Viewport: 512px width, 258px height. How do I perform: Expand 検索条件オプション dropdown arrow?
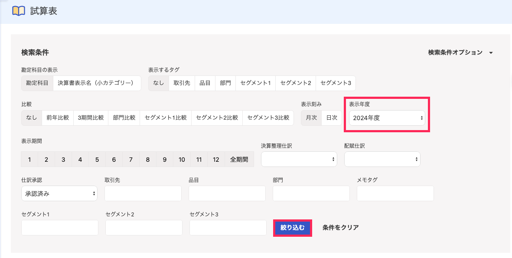point(491,53)
